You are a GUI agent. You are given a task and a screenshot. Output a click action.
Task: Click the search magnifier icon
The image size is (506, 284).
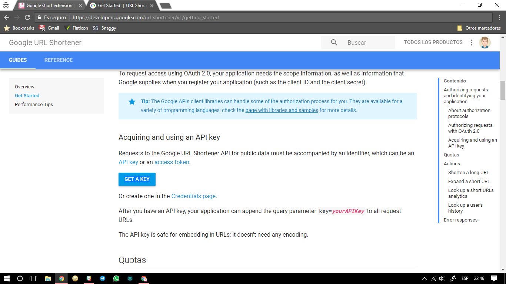334,43
